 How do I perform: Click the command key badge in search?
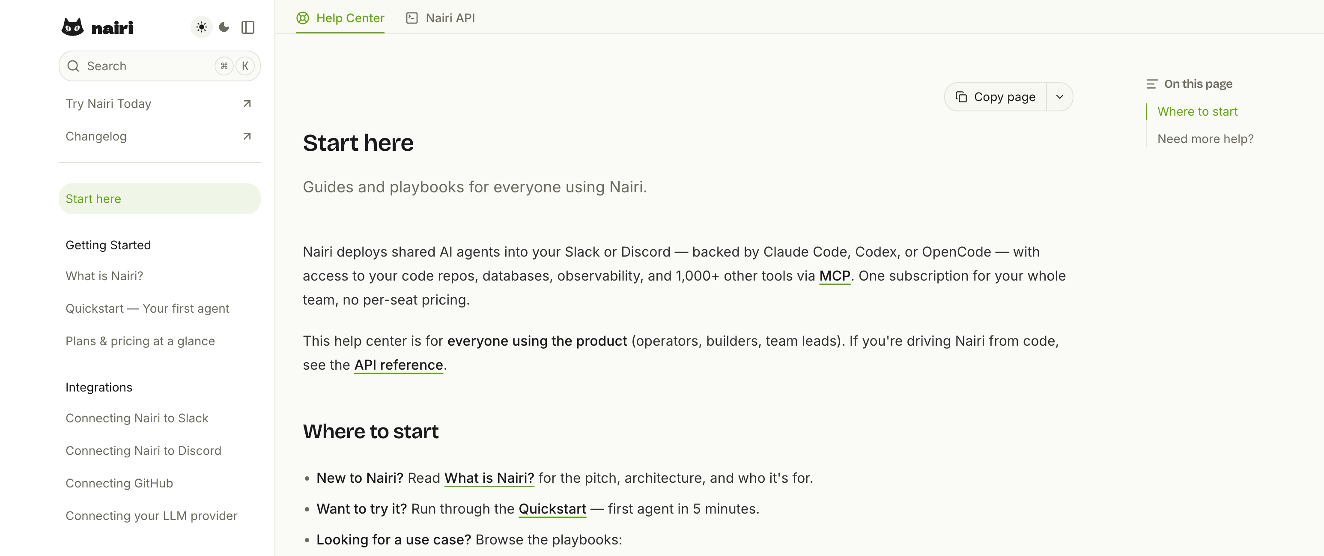coord(224,66)
